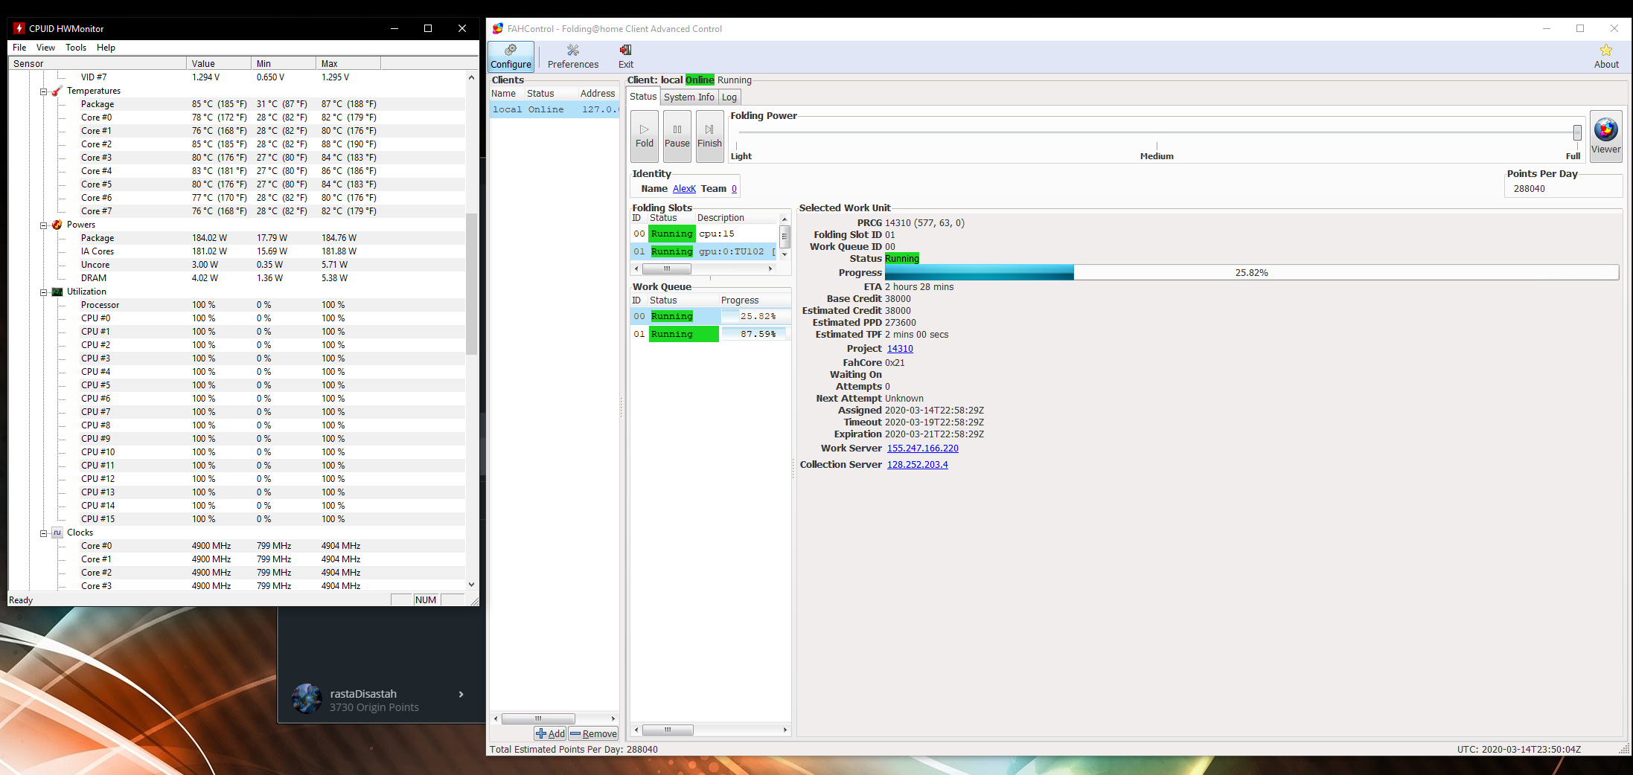The image size is (1633, 775).
Task: Open Preferences in FAHControl toolbar
Action: click(572, 57)
